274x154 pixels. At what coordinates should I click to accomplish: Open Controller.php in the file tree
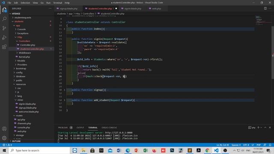[27, 45]
